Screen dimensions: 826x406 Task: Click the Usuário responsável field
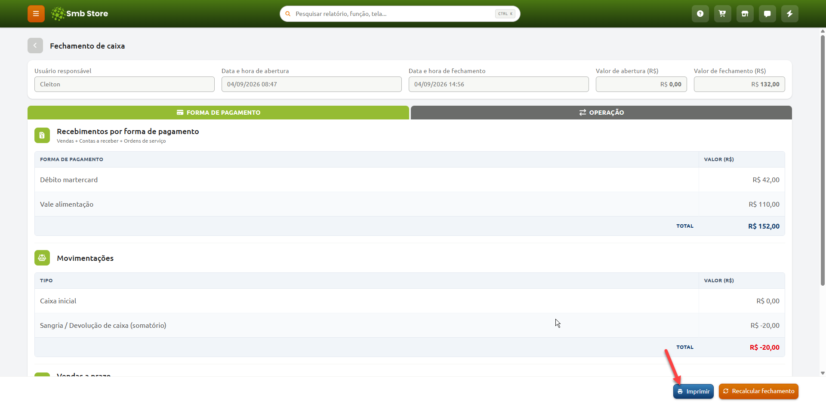(124, 84)
